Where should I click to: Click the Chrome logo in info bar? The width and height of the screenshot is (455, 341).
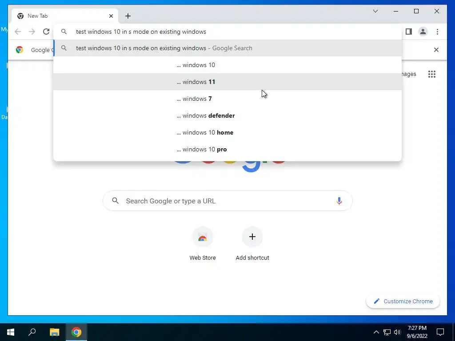pyautogui.click(x=20, y=50)
